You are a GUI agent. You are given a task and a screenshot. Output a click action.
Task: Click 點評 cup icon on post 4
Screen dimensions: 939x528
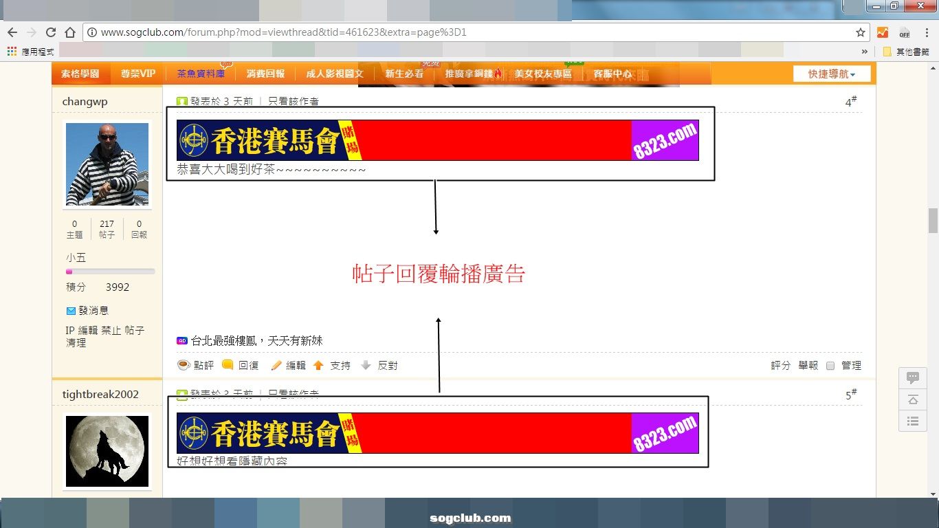coord(184,366)
